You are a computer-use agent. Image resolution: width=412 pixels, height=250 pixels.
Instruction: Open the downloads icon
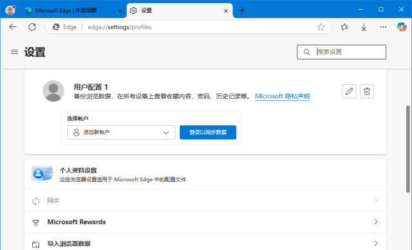pyautogui.click(x=364, y=27)
